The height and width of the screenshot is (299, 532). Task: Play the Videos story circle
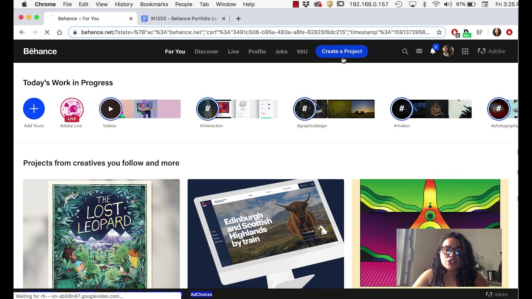[x=111, y=109]
